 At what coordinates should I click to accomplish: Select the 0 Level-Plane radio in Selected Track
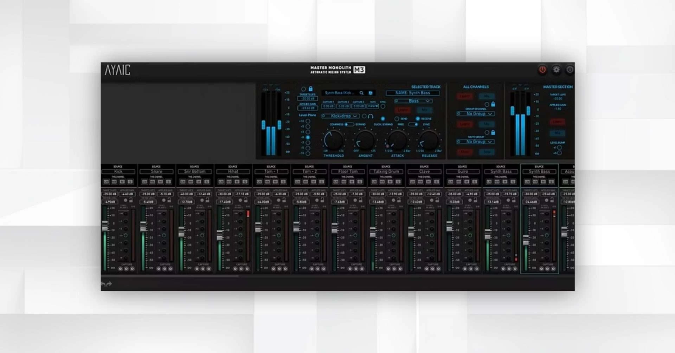click(308, 137)
